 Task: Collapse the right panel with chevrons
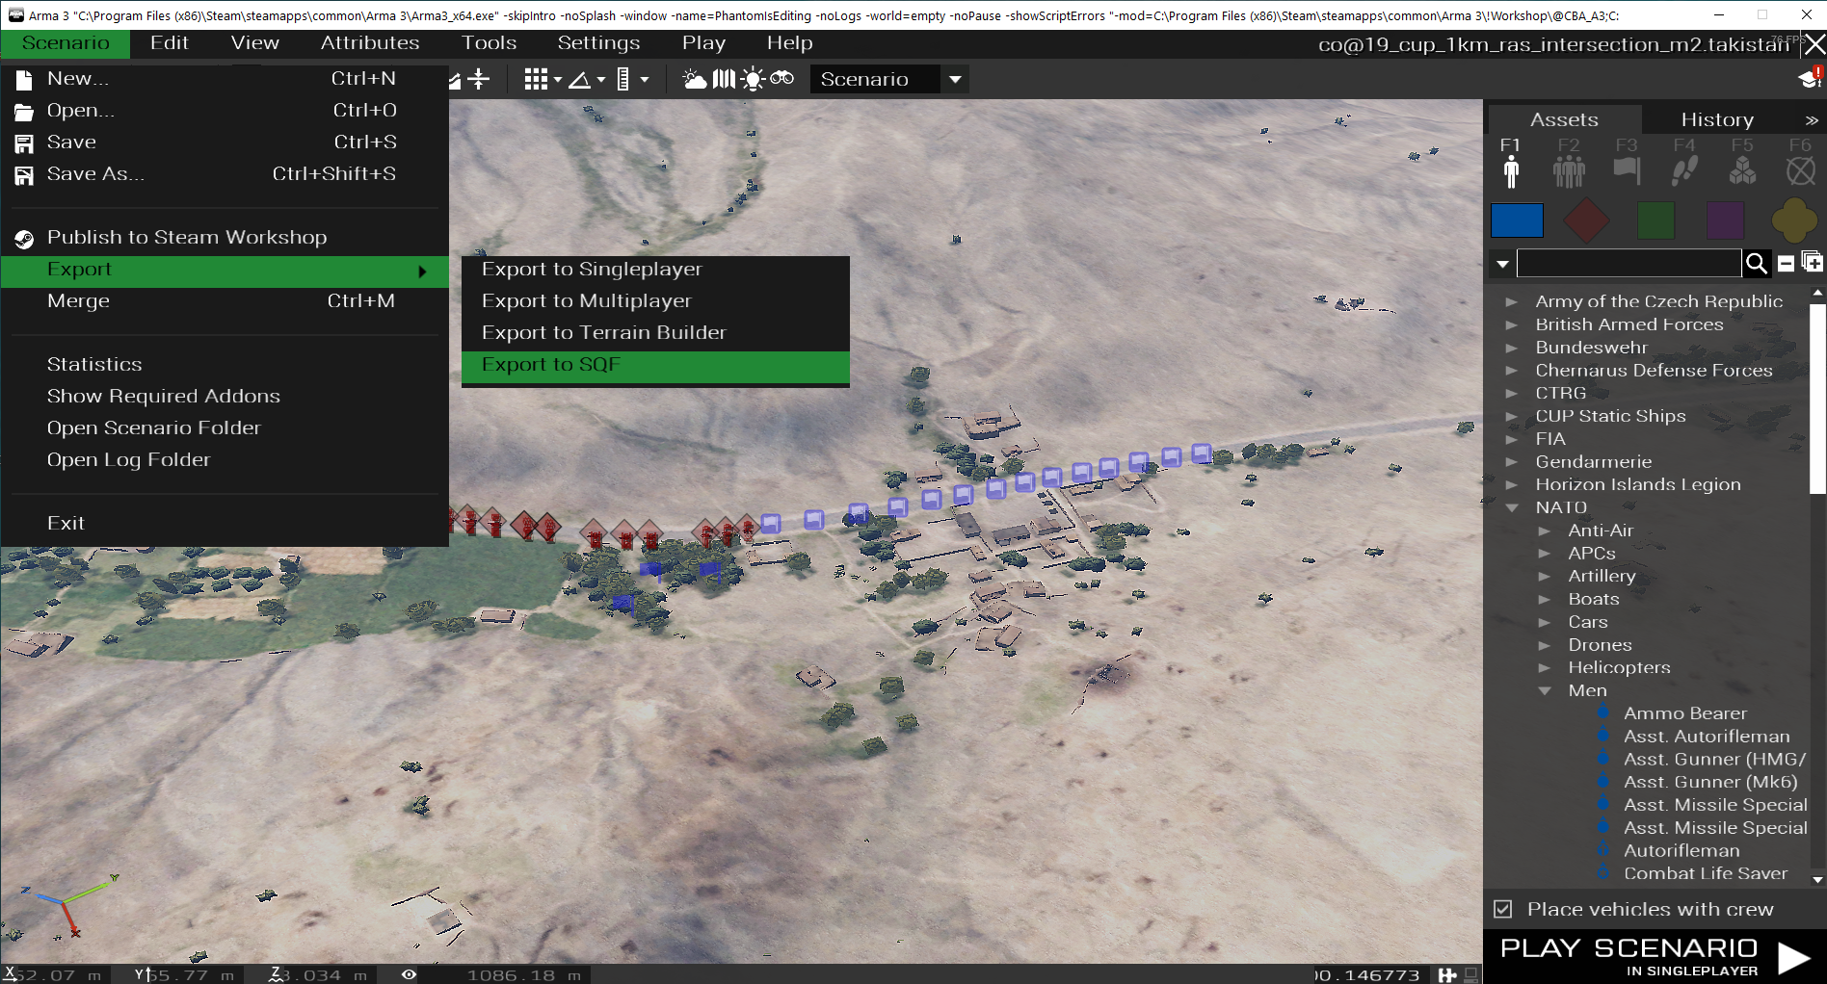pyautogui.click(x=1812, y=120)
